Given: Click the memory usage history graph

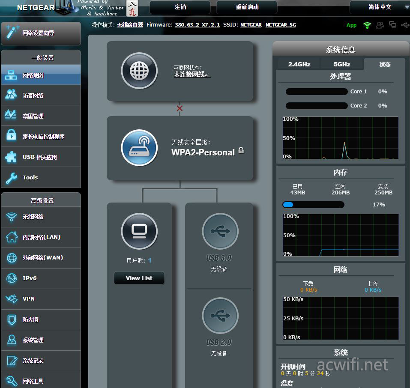Looking at the screenshot, I should [x=341, y=235].
